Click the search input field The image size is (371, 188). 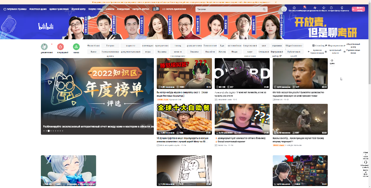pyautogui.click(x=229, y=9)
